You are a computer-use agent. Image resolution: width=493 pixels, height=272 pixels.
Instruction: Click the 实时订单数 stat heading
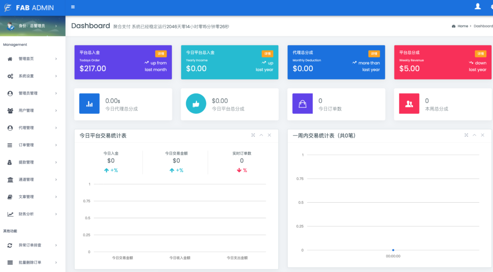pos(242,154)
